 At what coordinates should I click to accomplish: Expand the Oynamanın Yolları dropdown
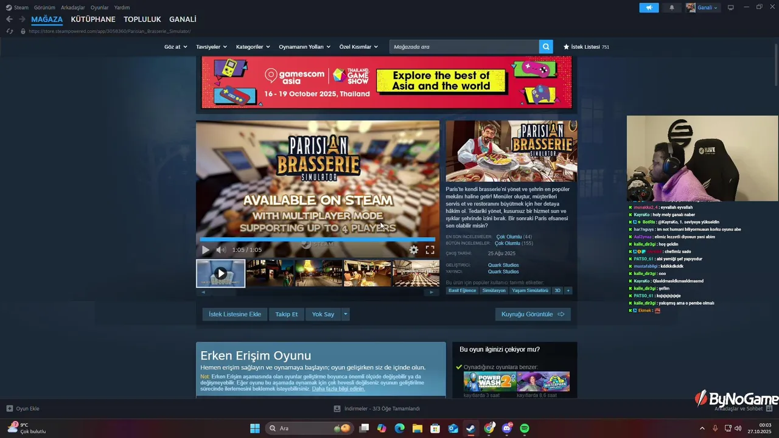click(304, 47)
